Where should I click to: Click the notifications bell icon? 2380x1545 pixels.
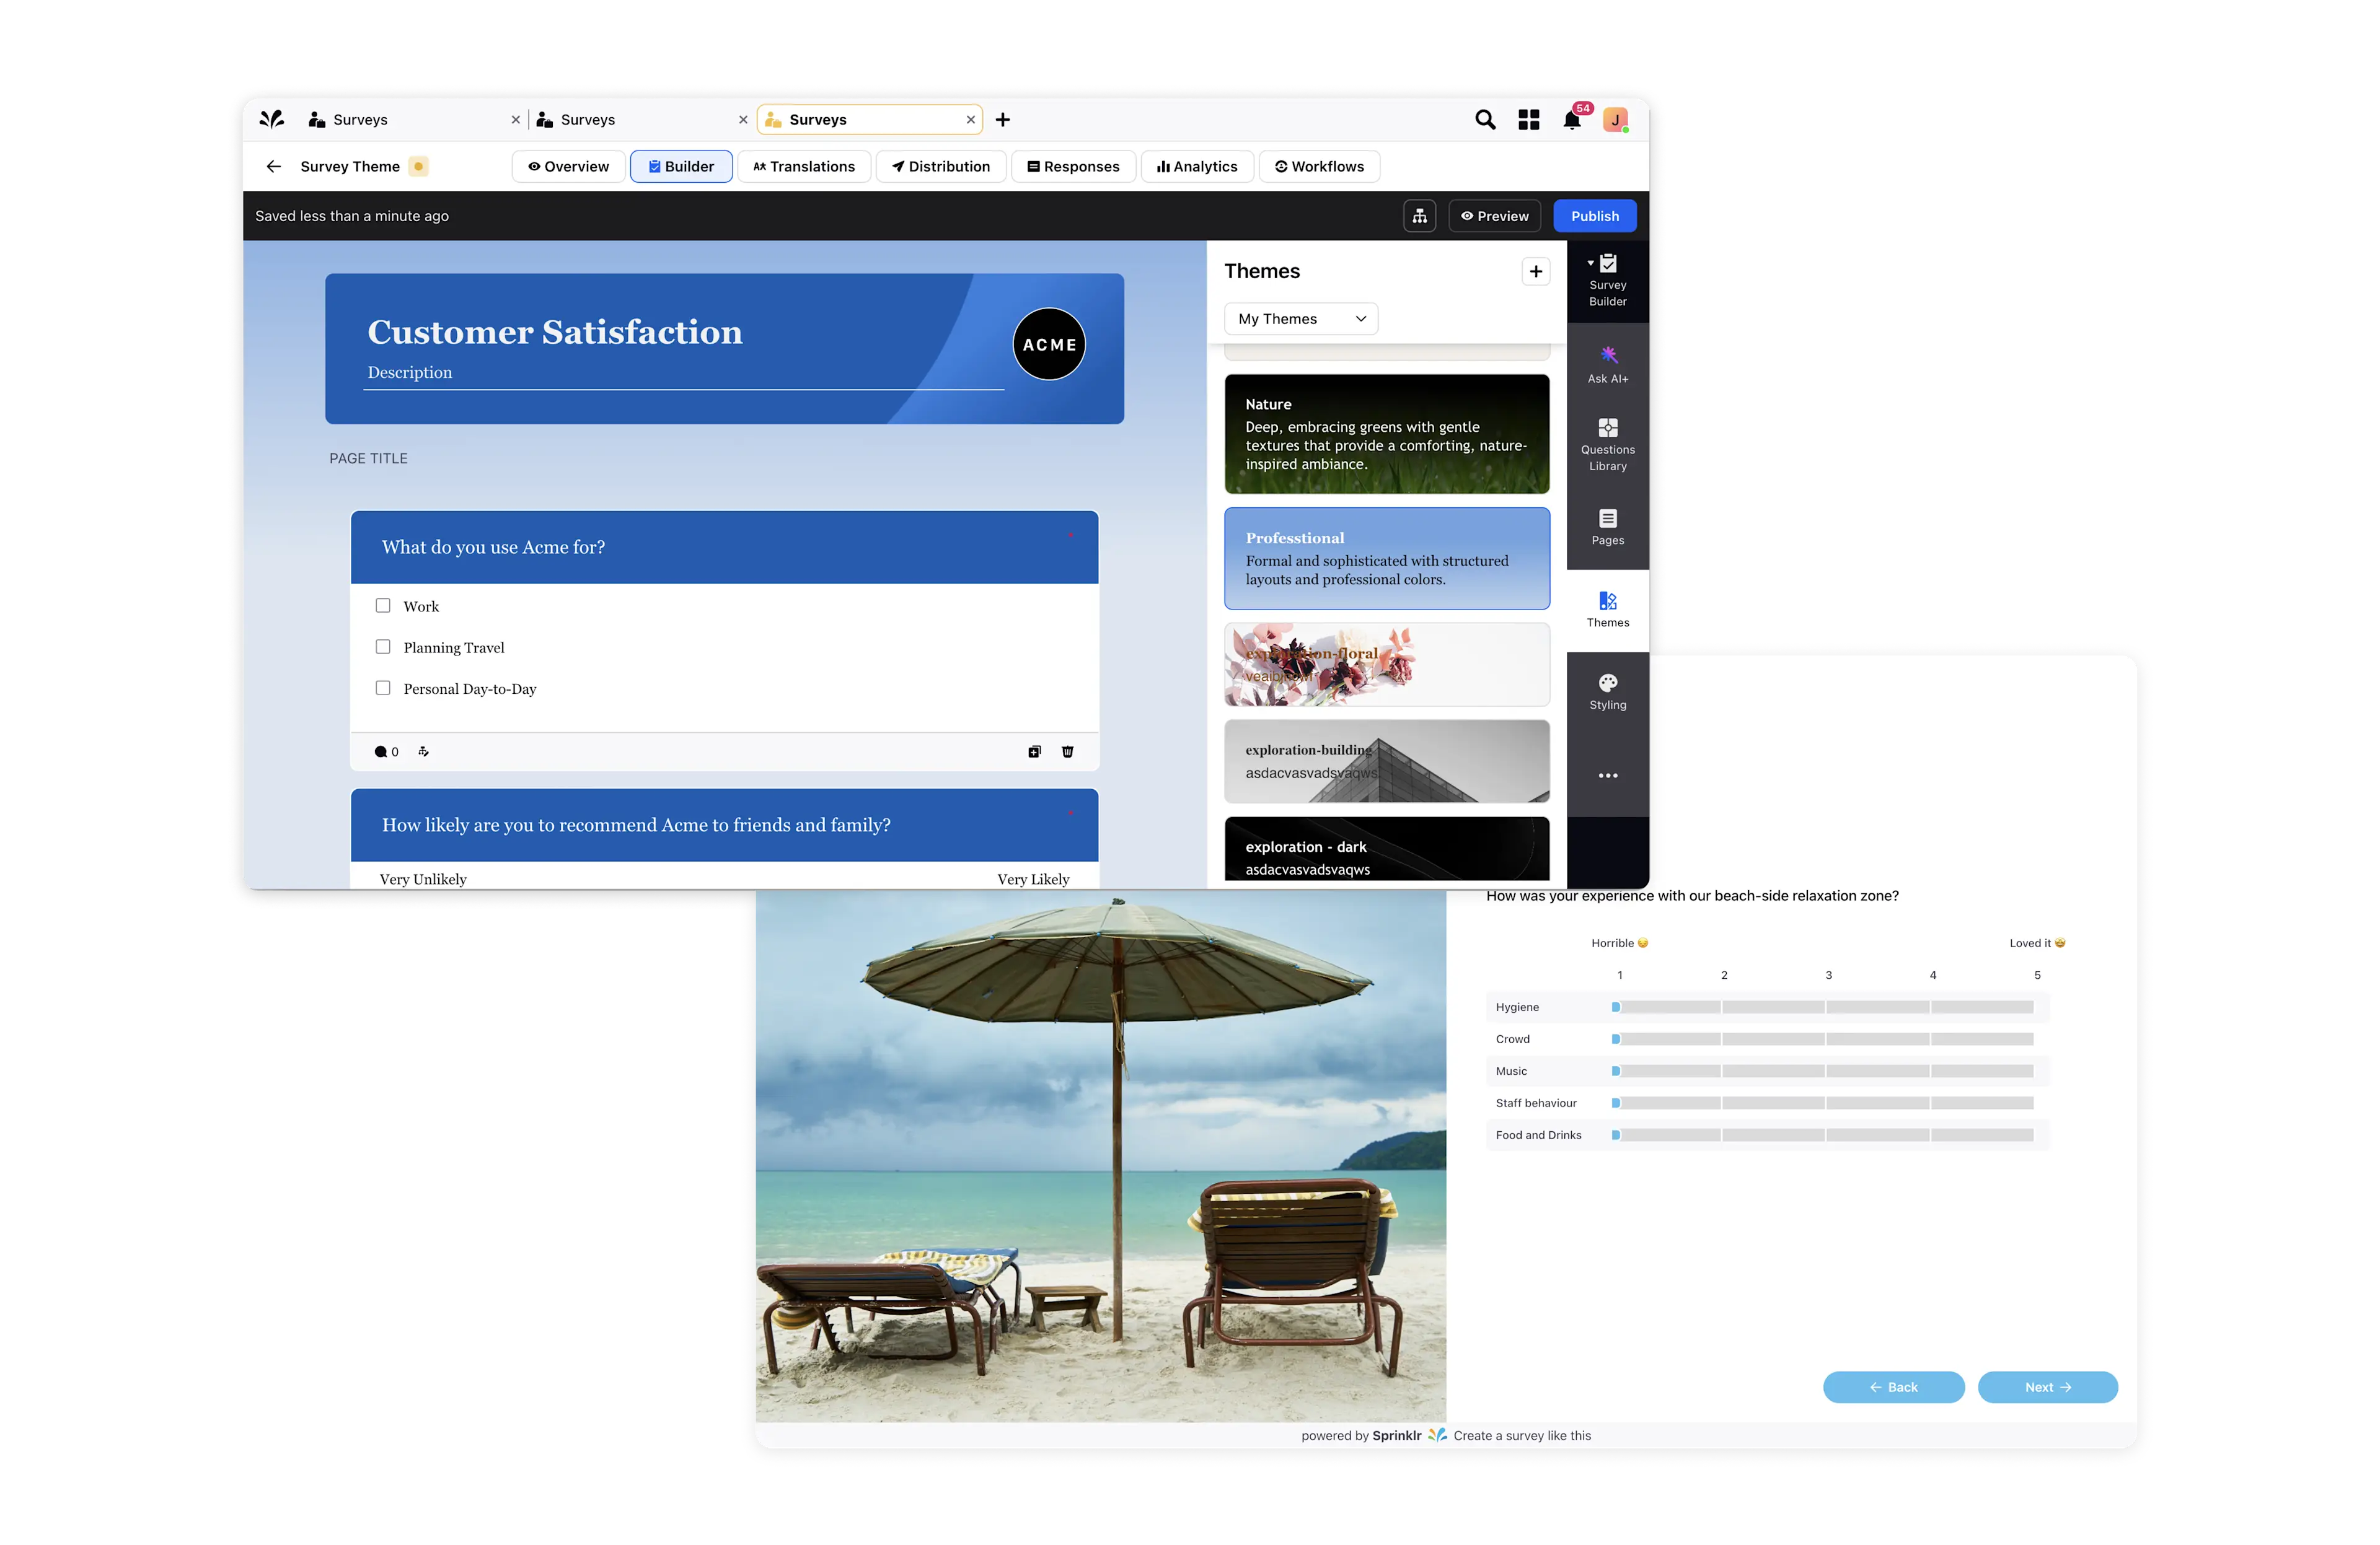pos(1571,120)
